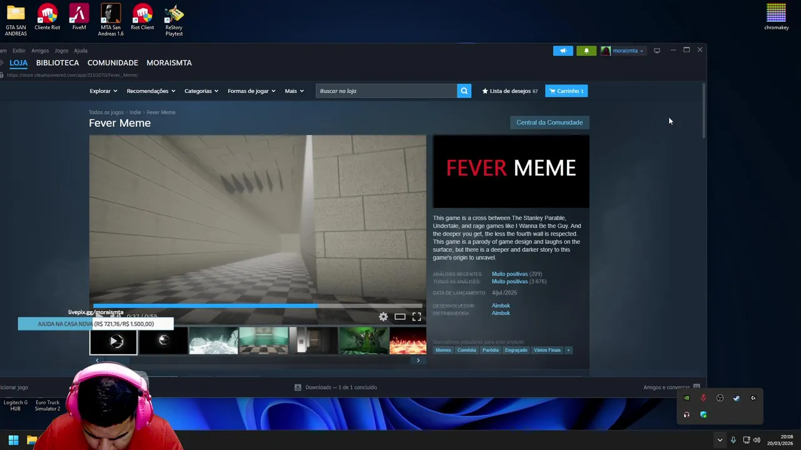Click the store search magnifier button

464,91
